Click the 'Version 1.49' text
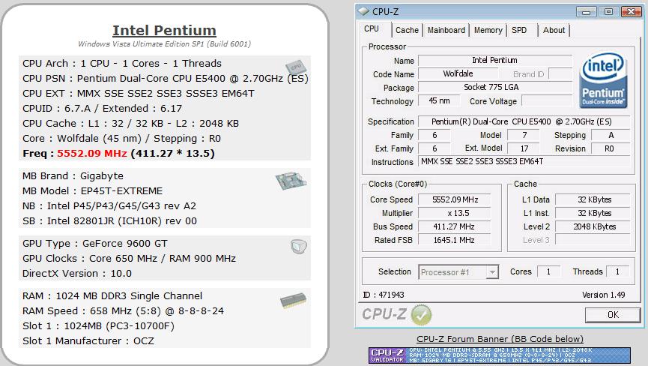This screenshot has height=366, width=648. point(603,295)
